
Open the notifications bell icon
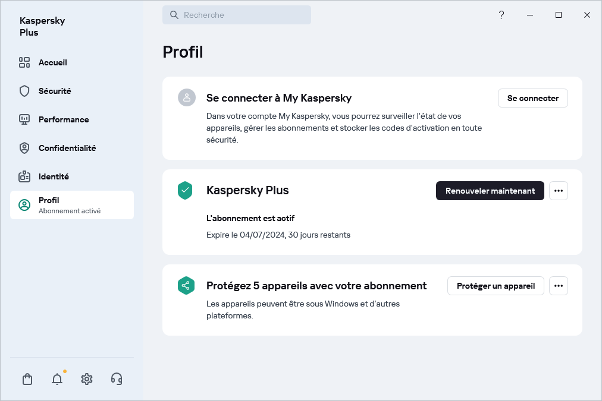tap(57, 379)
